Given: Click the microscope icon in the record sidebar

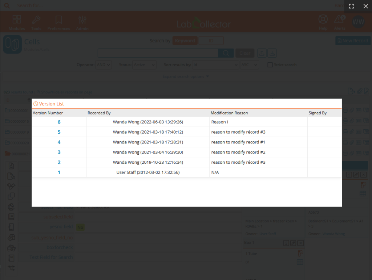Looking at the screenshot, I should (11, 207).
